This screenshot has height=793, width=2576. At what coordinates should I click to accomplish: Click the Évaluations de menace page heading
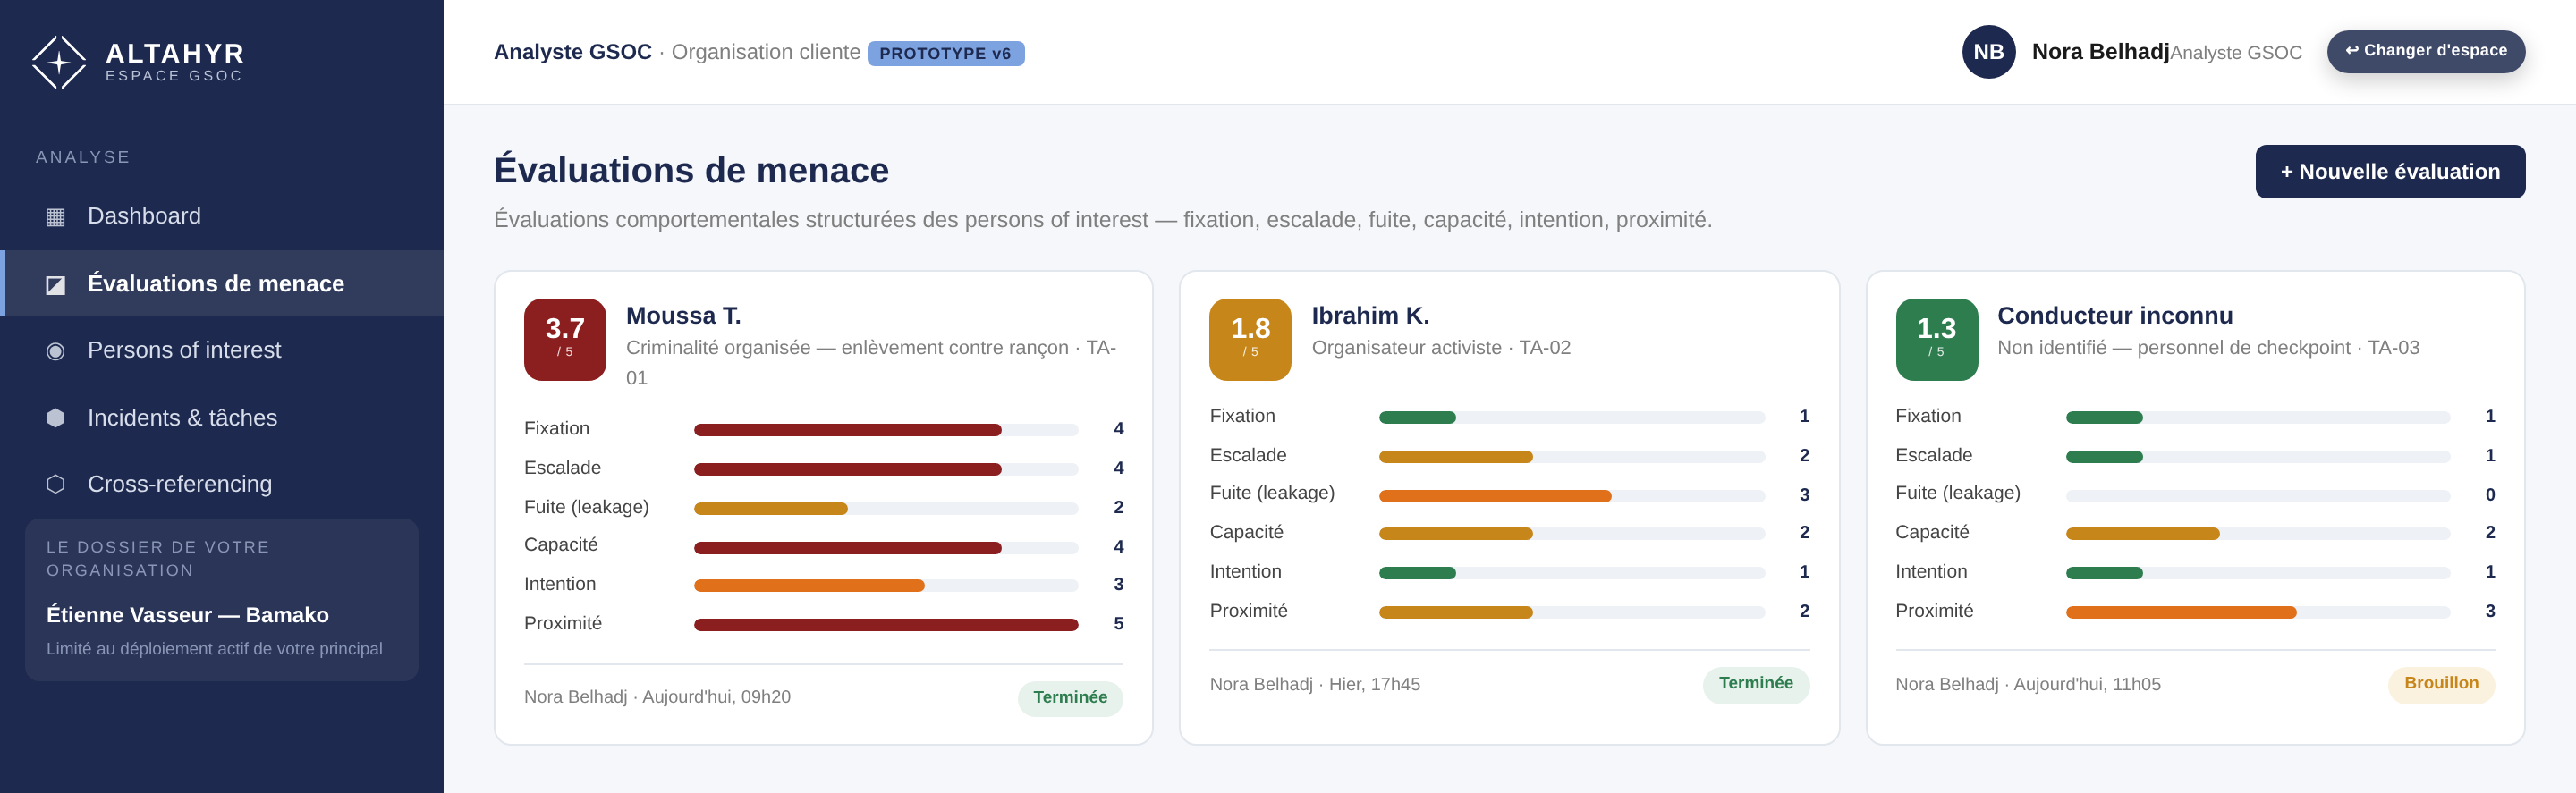tap(691, 171)
